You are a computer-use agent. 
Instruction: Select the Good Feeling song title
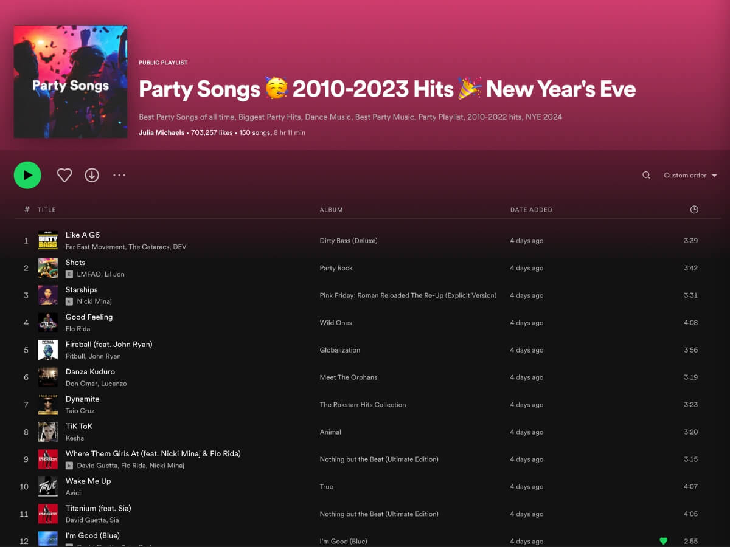pyautogui.click(x=89, y=317)
